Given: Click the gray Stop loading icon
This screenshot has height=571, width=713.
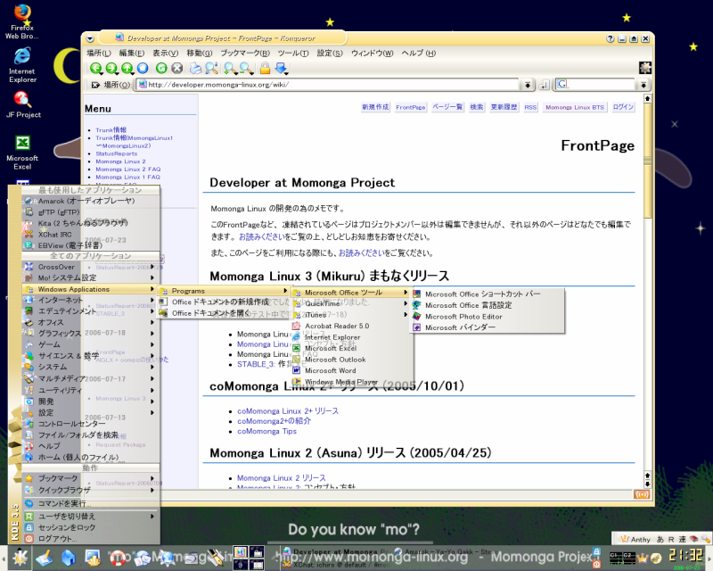Looking at the screenshot, I should point(176,69).
